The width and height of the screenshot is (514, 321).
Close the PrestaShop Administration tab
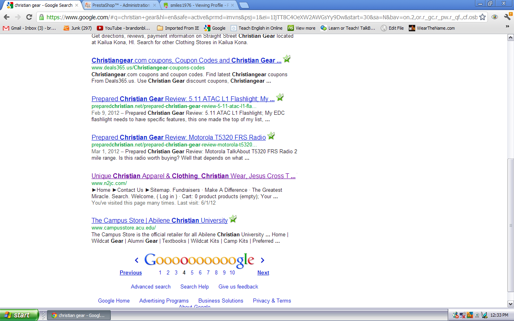tap(155, 5)
